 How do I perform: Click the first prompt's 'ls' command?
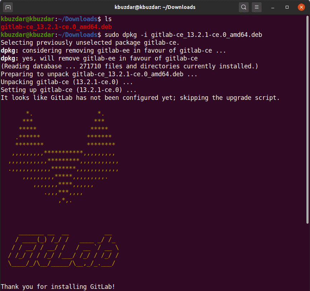click(108, 19)
